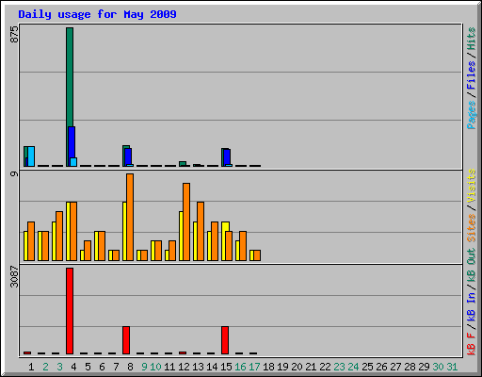Click day label 8 on the x-axis
Viewport: 482px width, 377px height.
(x=130, y=367)
